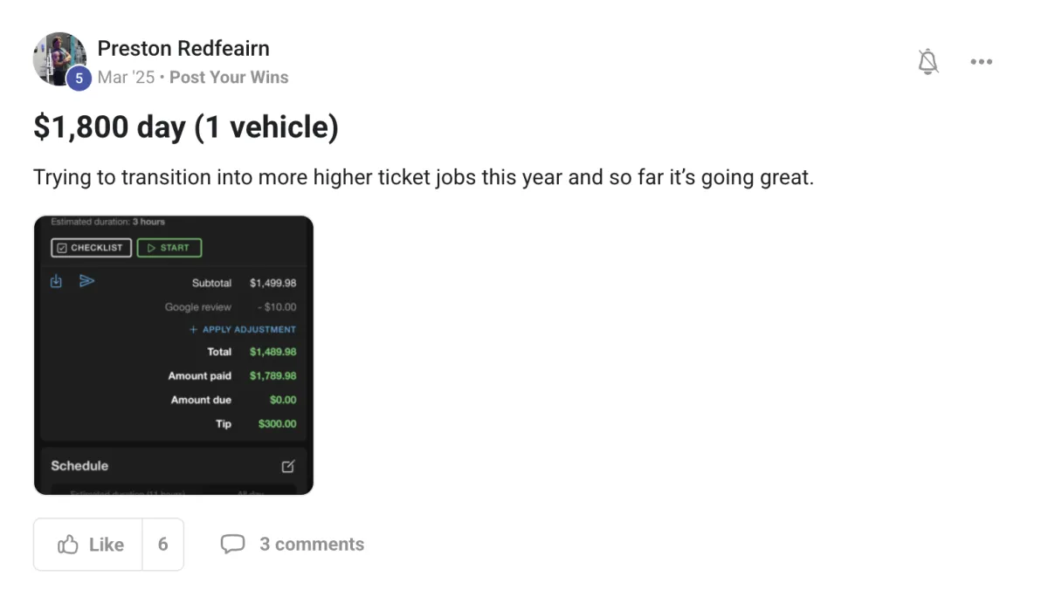Click the post body text about higher ticket jobs
The image size is (1048, 590).
coord(424,178)
